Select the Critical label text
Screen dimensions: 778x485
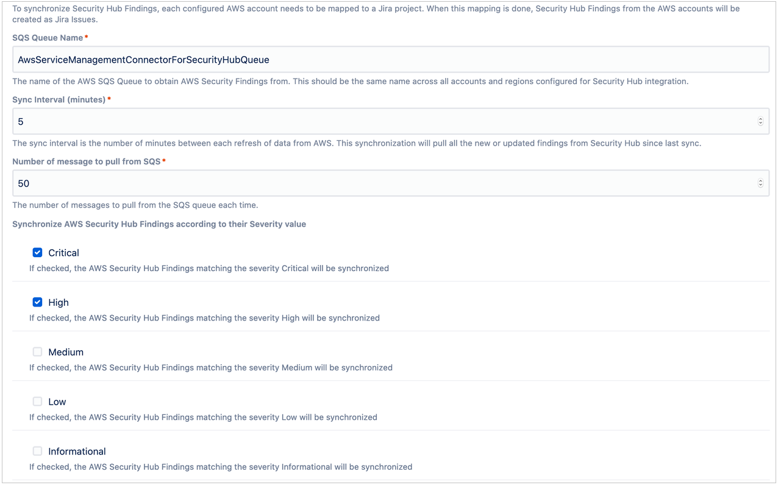[x=63, y=252]
